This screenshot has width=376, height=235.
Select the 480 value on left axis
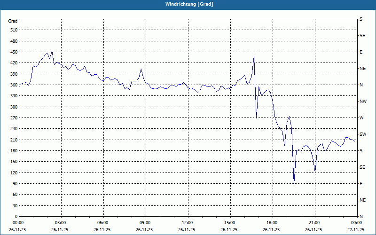tap(14, 41)
